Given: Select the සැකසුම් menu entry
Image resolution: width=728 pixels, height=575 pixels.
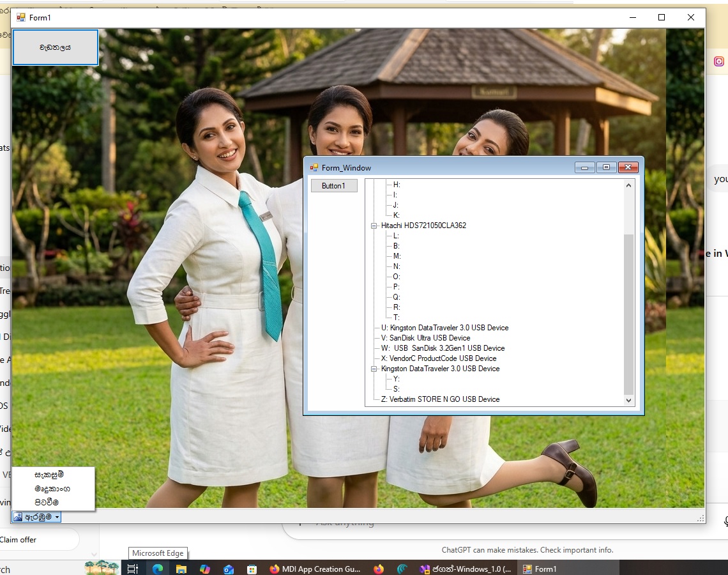Looking at the screenshot, I should point(49,475).
